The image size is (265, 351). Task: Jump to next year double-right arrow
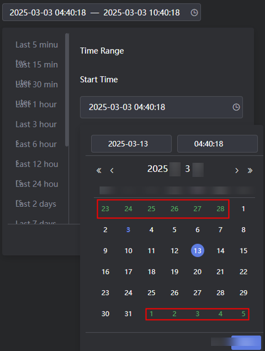(x=250, y=171)
